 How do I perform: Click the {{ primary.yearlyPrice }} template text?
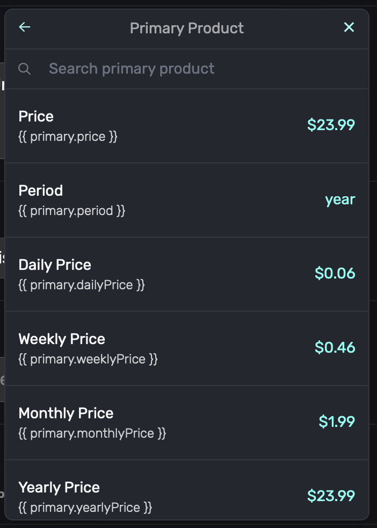pyautogui.click(x=85, y=508)
